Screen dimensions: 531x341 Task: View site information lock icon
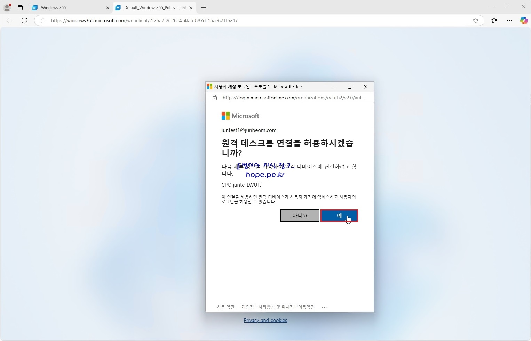pos(43,20)
